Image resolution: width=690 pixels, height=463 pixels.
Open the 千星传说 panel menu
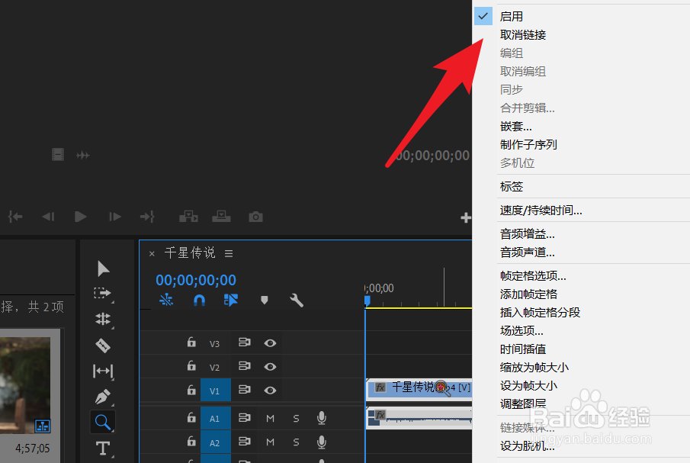[x=228, y=253]
